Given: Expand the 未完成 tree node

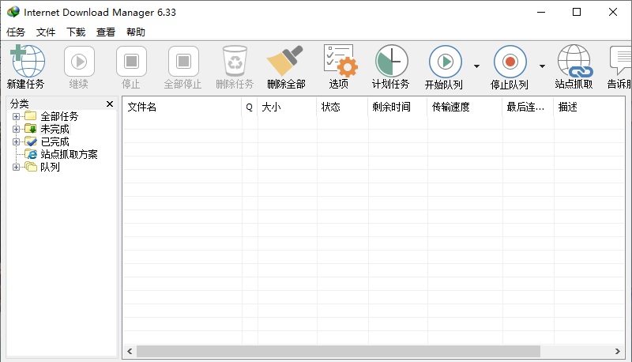Looking at the screenshot, I should 16,129.
